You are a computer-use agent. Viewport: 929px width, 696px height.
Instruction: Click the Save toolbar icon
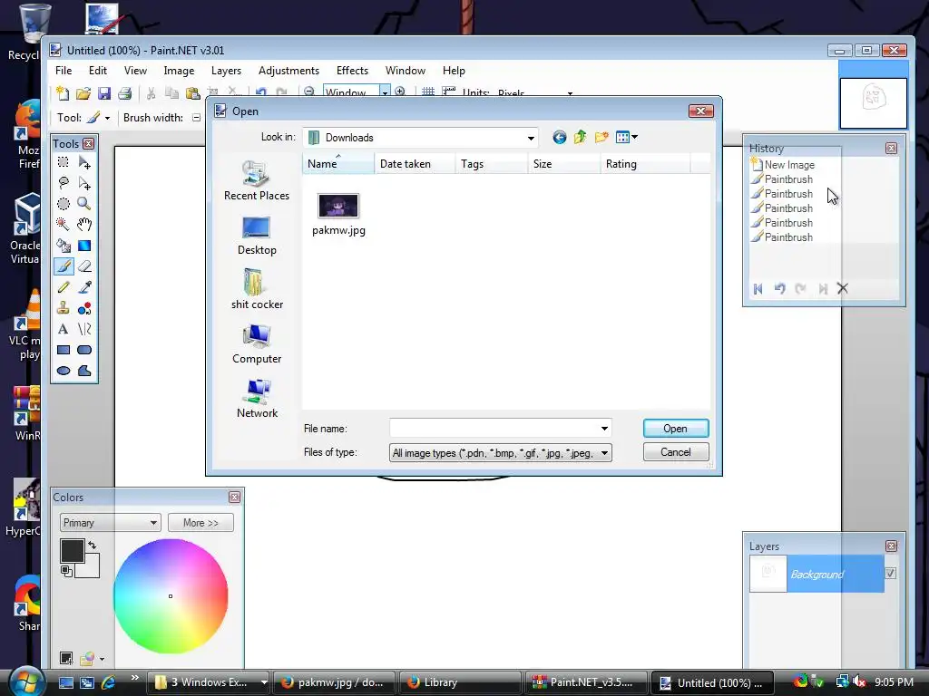[104, 93]
